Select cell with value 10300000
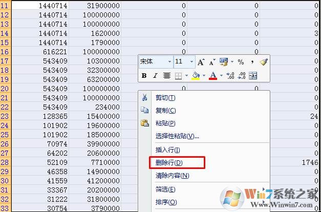 [95, 61]
